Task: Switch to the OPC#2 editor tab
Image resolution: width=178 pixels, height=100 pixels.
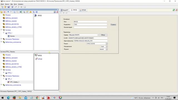Action: [x=83, y=10]
